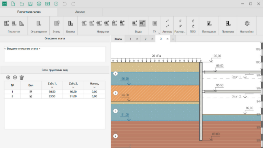
Task: Add a point load in Нагрузки
Action: point(84,23)
